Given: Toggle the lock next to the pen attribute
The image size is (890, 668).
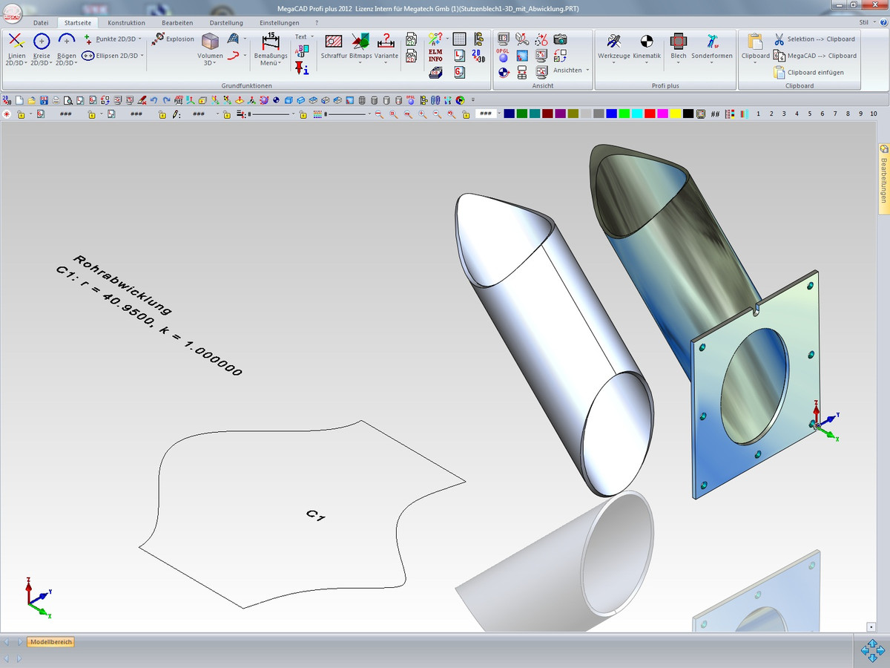Looking at the screenshot, I should tap(161, 114).
